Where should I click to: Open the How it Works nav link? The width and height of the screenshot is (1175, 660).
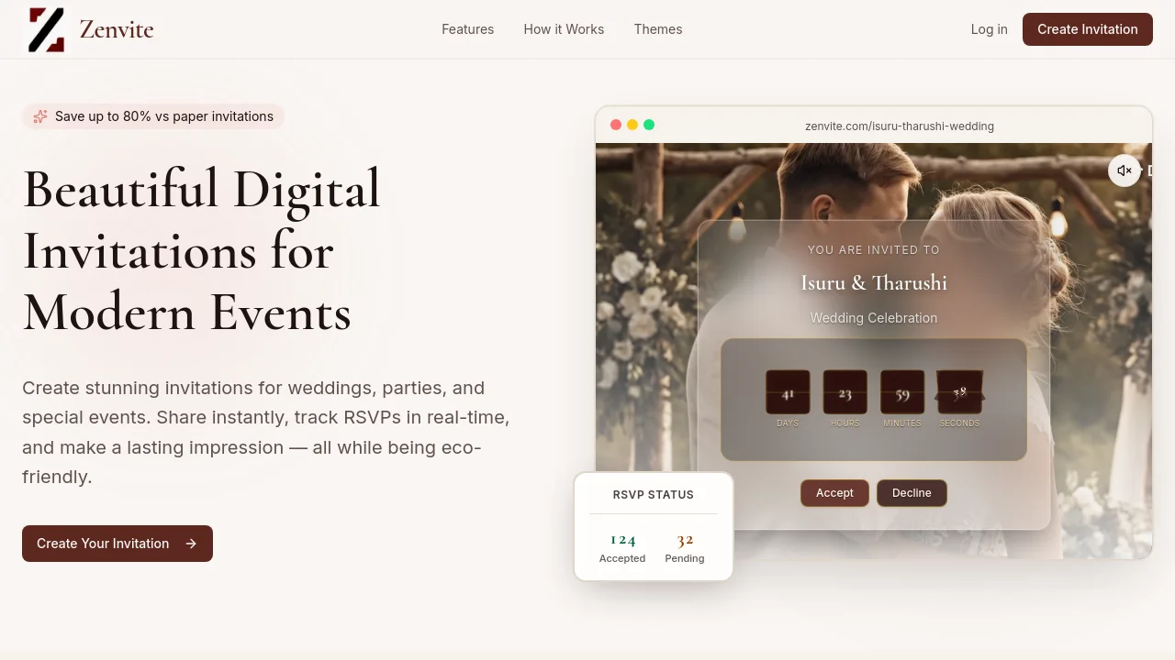[x=564, y=29]
